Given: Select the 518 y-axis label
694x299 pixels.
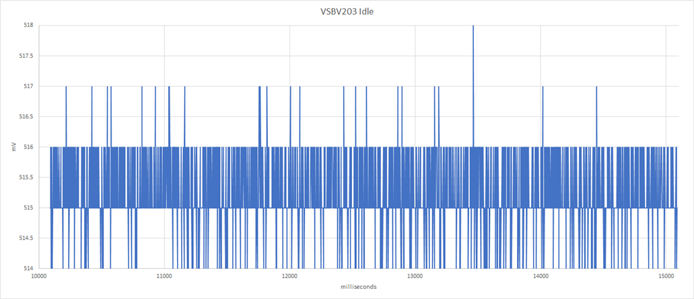Looking at the screenshot, I should pyautogui.click(x=30, y=26).
